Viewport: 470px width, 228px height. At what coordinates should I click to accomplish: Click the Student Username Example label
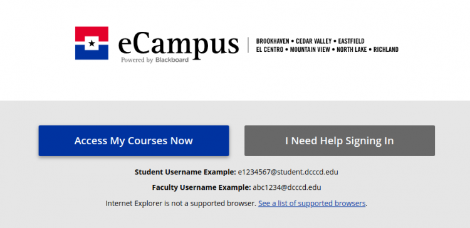pos(185,172)
